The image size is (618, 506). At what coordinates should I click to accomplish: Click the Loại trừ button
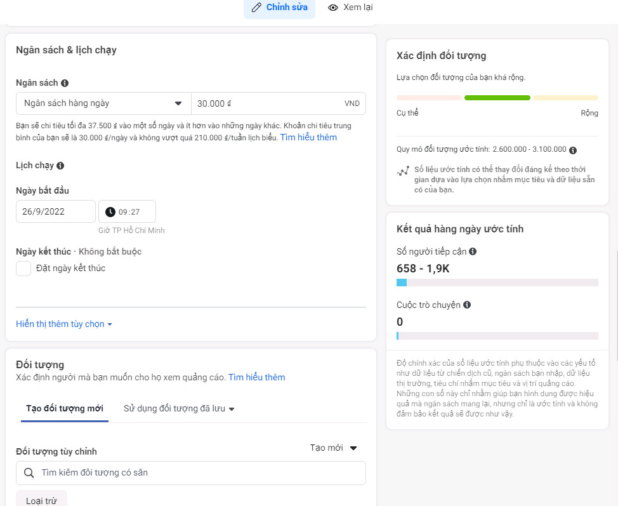pyautogui.click(x=41, y=499)
